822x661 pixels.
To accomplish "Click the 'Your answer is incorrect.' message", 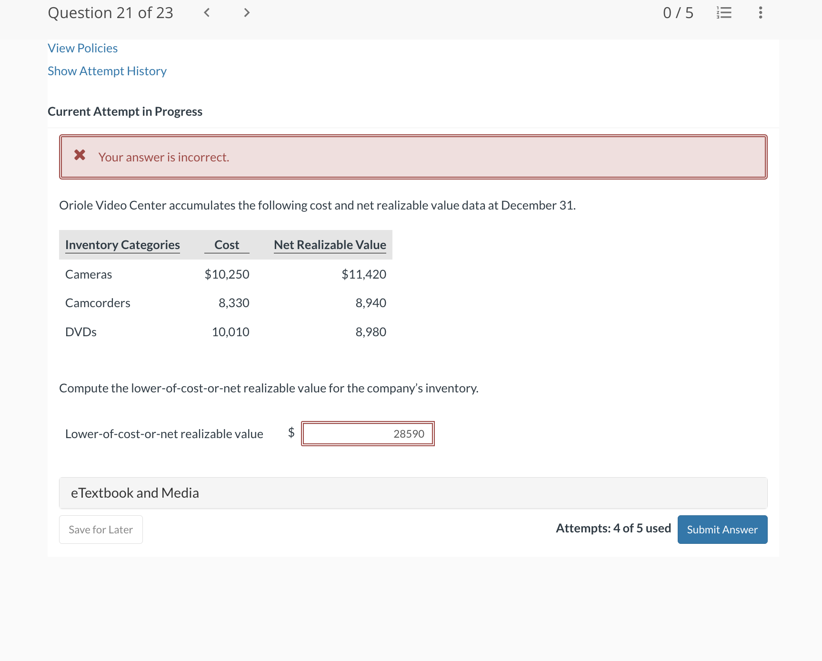I will (x=164, y=157).
